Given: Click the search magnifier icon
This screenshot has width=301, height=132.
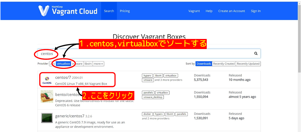Looking at the screenshot, I should [256, 54].
